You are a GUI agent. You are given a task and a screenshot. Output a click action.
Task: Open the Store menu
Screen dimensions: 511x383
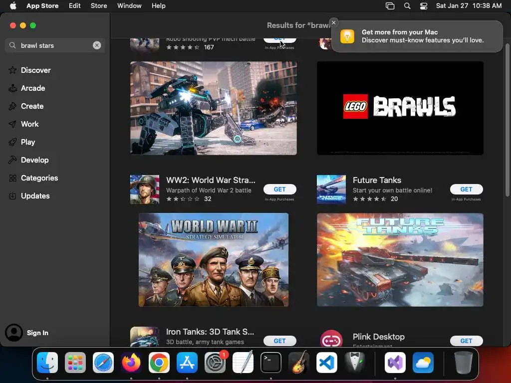pyautogui.click(x=99, y=5)
